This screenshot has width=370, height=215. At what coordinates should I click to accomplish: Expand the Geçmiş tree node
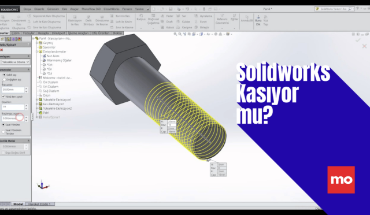pos(37,43)
